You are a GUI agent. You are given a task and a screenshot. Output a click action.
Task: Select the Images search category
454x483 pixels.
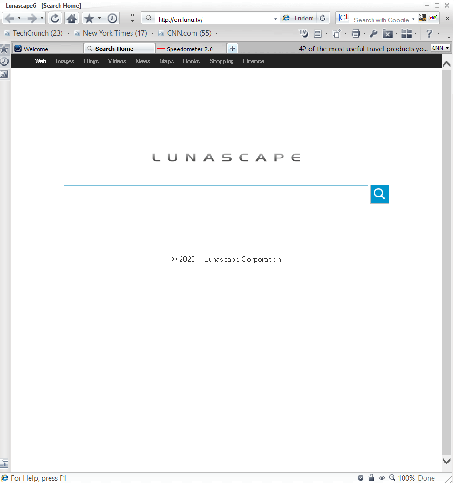pos(65,61)
